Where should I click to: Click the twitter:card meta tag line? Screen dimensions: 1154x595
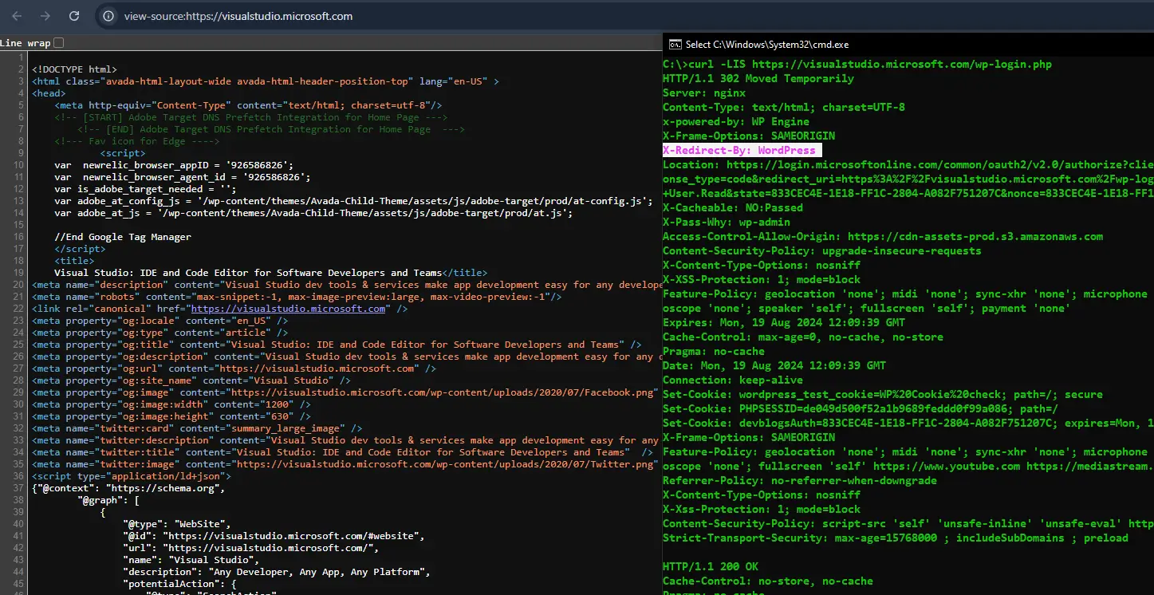(x=197, y=428)
